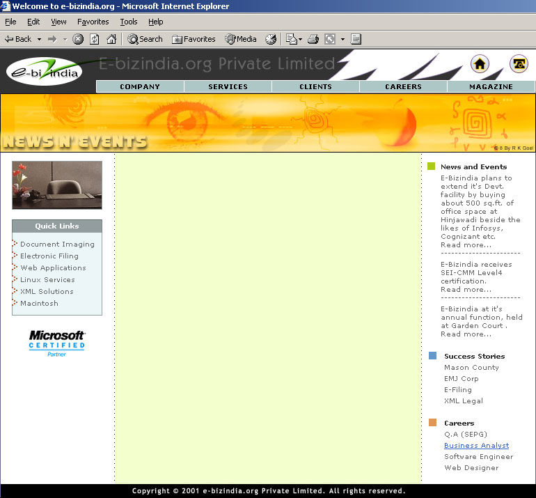Click Read more under Hinjawadi office news

466,245
